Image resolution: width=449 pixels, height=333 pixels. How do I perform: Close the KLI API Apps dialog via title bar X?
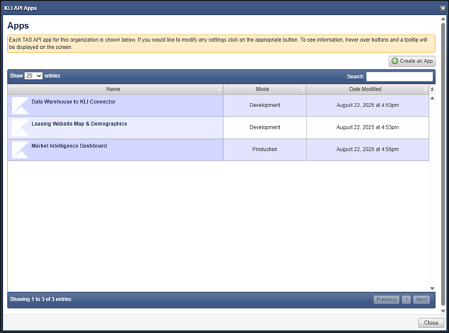coord(443,7)
